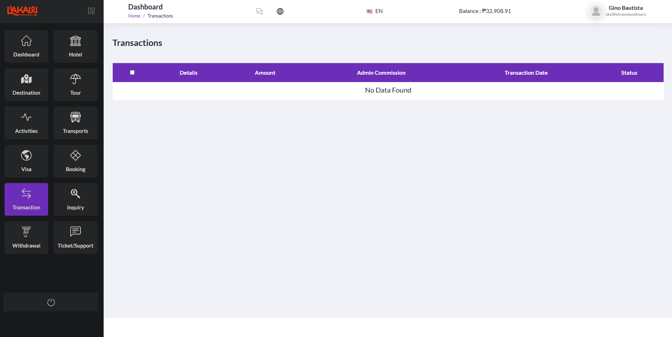The image size is (672, 337).
Task: Open the Gino Bautista profile menu
Action: [618, 11]
